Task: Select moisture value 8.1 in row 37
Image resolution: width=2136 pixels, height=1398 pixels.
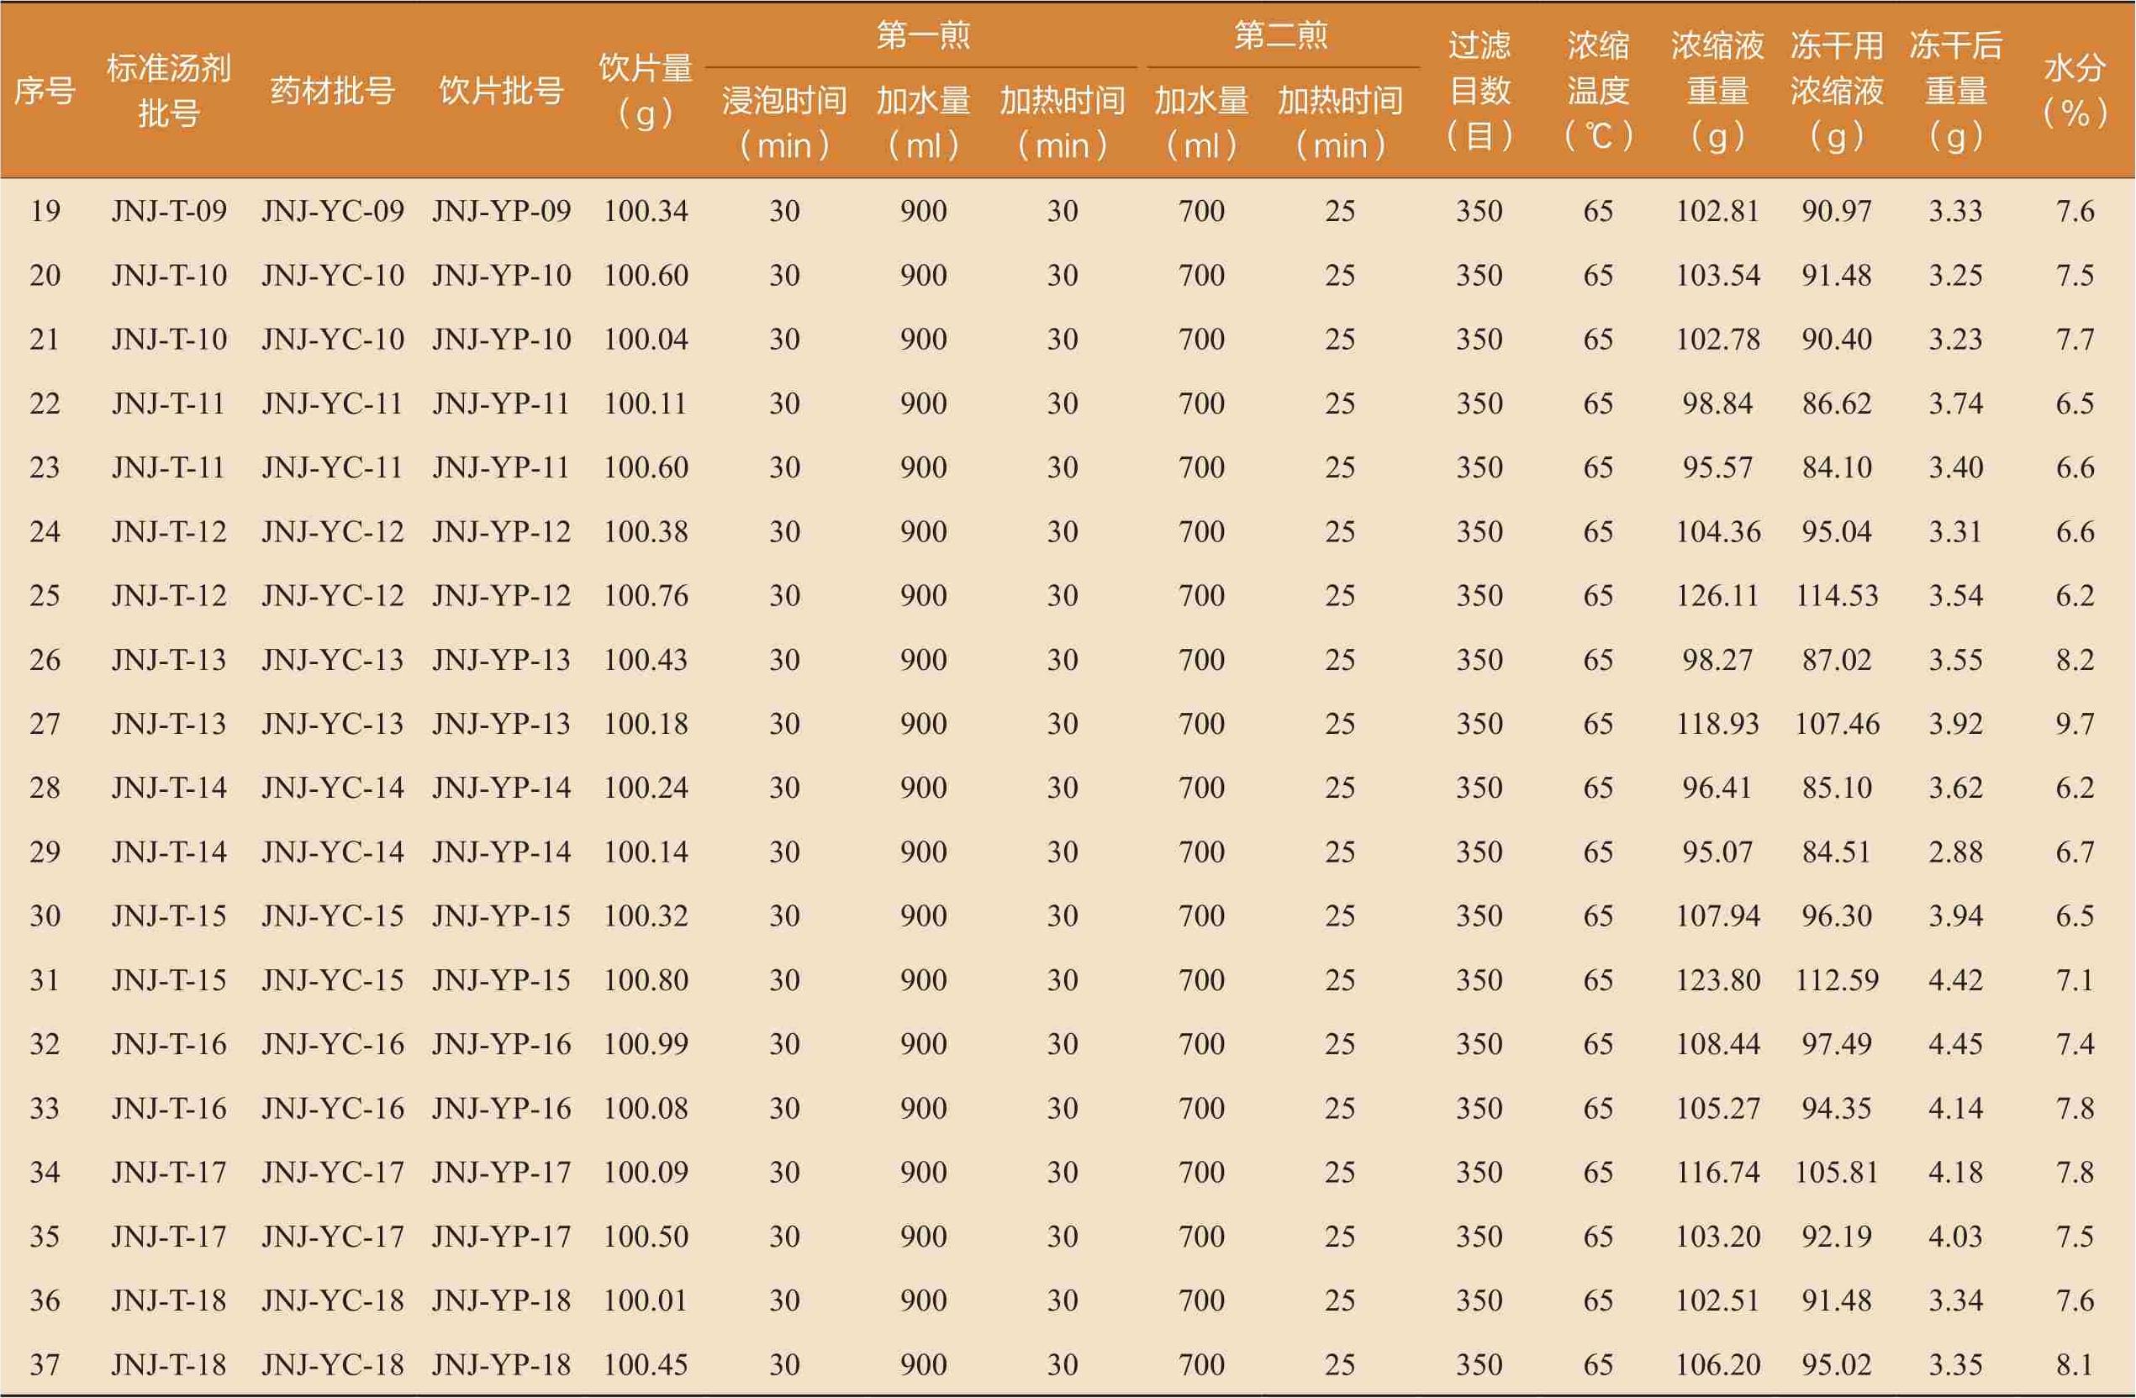Action: pos(2075,1365)
